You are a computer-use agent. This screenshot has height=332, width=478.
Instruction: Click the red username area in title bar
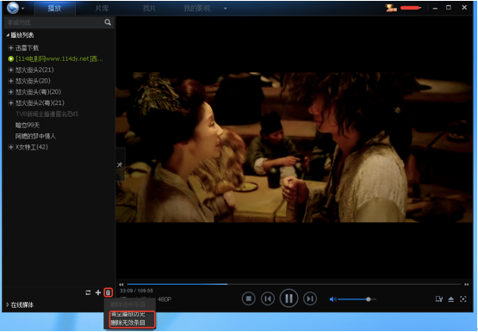click(410, 8)
